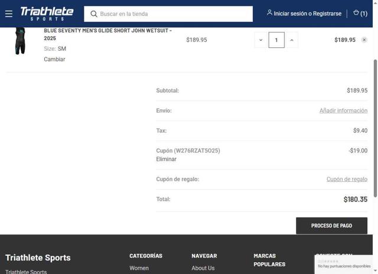Click the 'Cupón (W276RZAT5O25)' text

point(188,151)
